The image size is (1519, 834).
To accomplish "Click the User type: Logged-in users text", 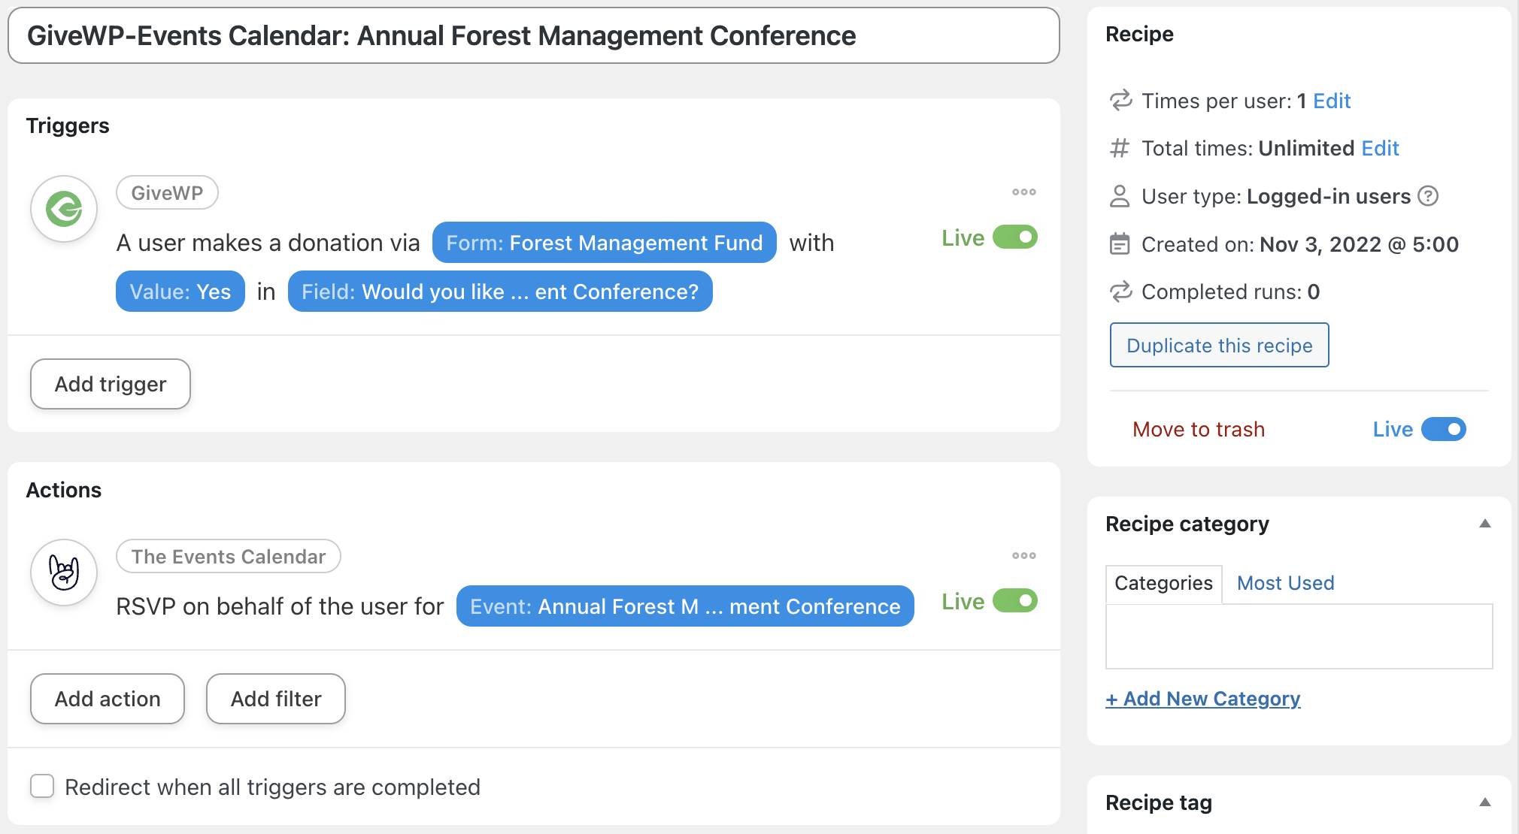I will pos(1275,196).
